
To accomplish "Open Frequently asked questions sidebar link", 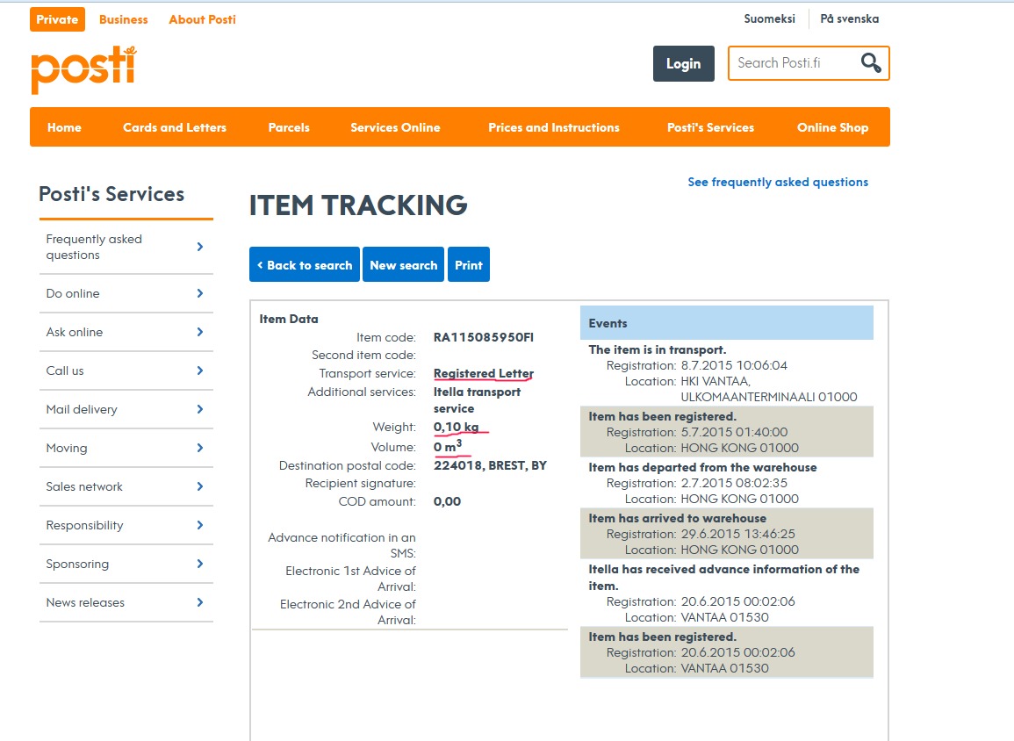I will (x=94, y=247).
